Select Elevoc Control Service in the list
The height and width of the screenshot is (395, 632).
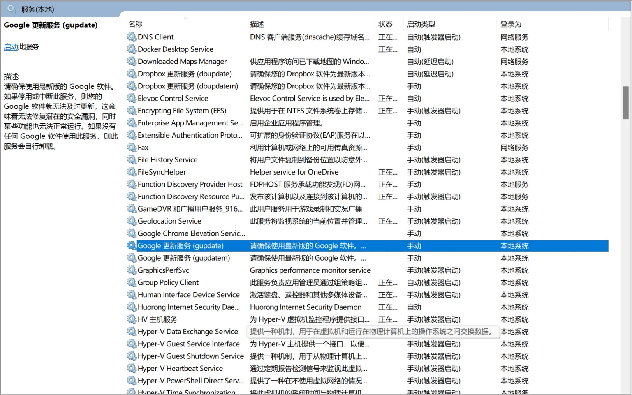(173, 99)
